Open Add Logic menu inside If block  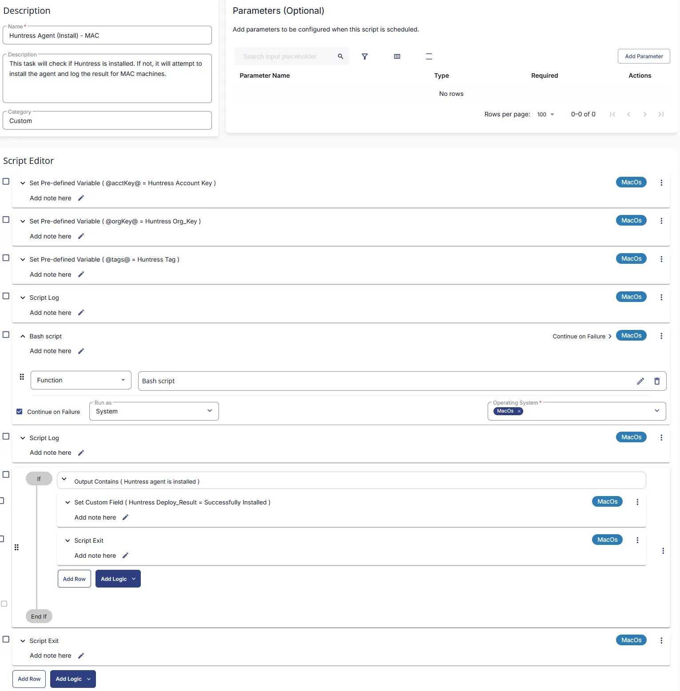pos(118,579)
